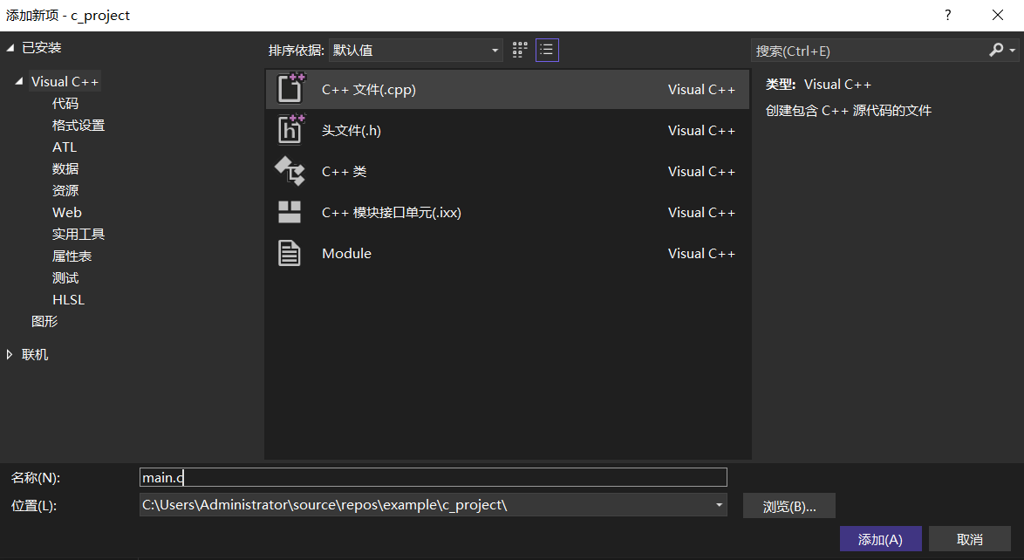Viewport: 1024px width, 560px height.
Task: Select the C++ 文件(.cpp) template icon
Action: [290, 89]
